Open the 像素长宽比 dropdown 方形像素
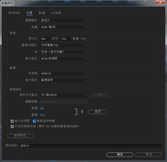 64,45
